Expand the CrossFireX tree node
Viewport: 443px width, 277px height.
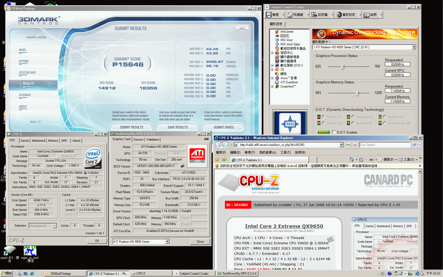(272, 87)
